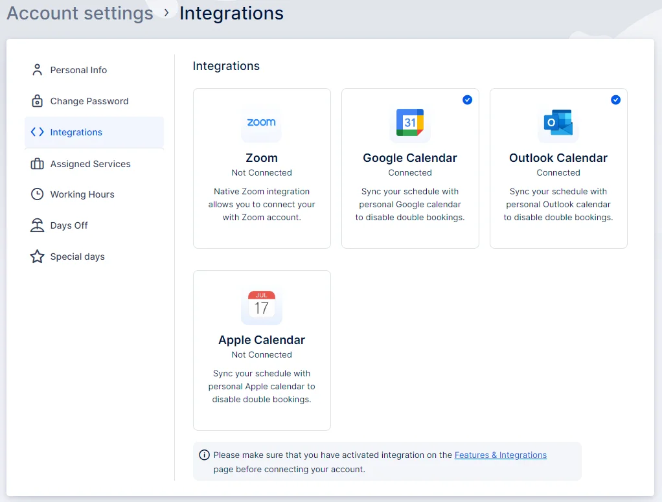The height and width of the screenshot is (502, 662).
Task: Toggle the Outlook Calendar connected checkmark
Action: 615,100
